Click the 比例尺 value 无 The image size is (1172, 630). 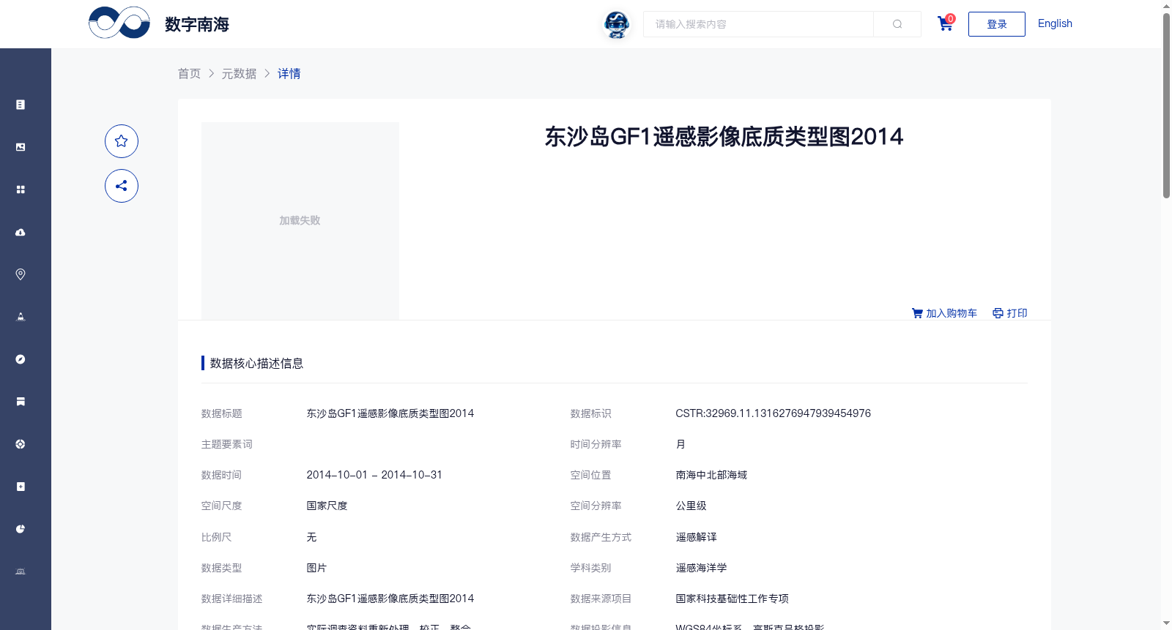(x=311, y=537)
